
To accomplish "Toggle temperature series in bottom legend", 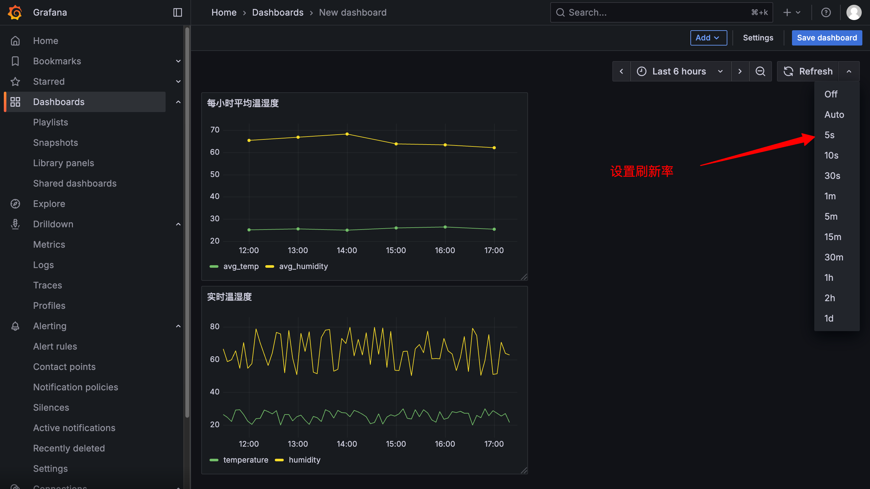I will 246,460.
